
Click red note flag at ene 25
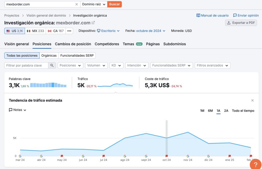pyautogui.click(x=230, y=156)
